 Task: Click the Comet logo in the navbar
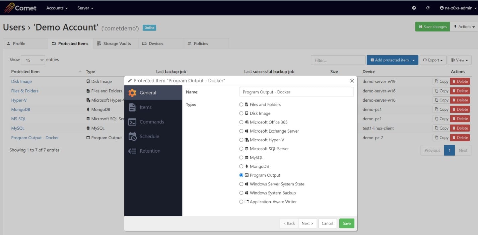pos(20,7)
